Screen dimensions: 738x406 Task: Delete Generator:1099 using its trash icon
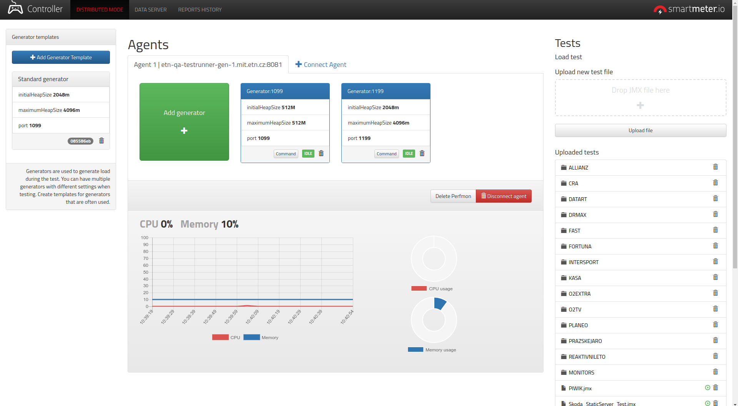[321, 153]
